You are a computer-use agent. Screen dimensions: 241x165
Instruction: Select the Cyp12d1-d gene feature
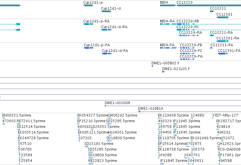[106, 11]
